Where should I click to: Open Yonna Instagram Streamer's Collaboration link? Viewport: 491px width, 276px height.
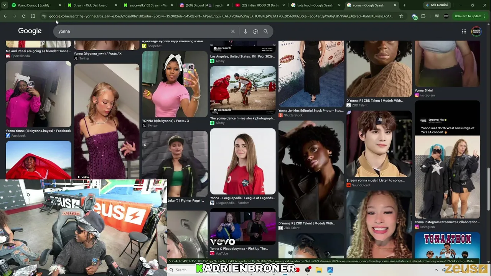click(x=447, y=222)
